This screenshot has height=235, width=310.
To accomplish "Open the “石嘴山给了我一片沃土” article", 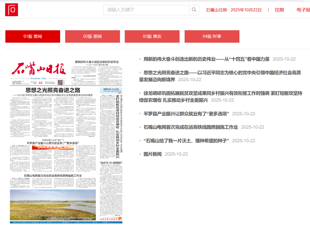I will [186, 141].
